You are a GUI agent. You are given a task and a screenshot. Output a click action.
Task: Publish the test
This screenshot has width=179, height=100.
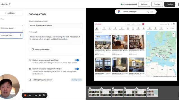click(x=170, y=4)
